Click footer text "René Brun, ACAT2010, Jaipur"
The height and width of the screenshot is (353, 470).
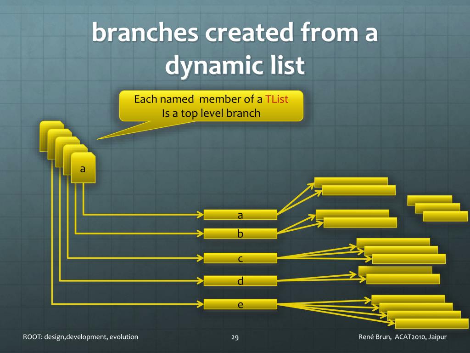click(403, 337)
